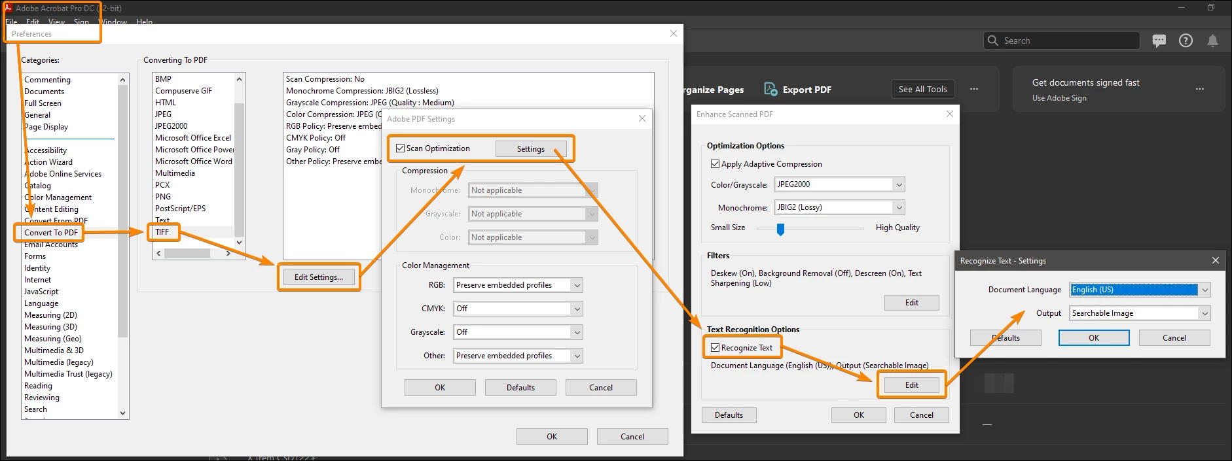Open the Other color management dropdown
Image resolution: width=1232 pixels, height=461 pixels.
[518, 356]
